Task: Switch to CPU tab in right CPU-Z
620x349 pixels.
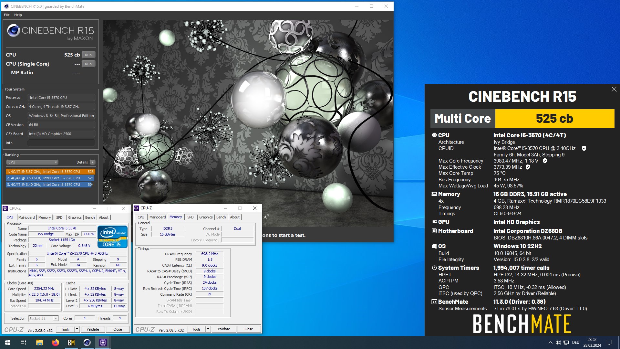Action: pyautogui.click(x=141, y=217)
